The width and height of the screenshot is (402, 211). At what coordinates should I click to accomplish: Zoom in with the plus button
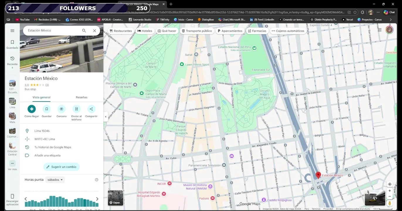click(390, 191)
